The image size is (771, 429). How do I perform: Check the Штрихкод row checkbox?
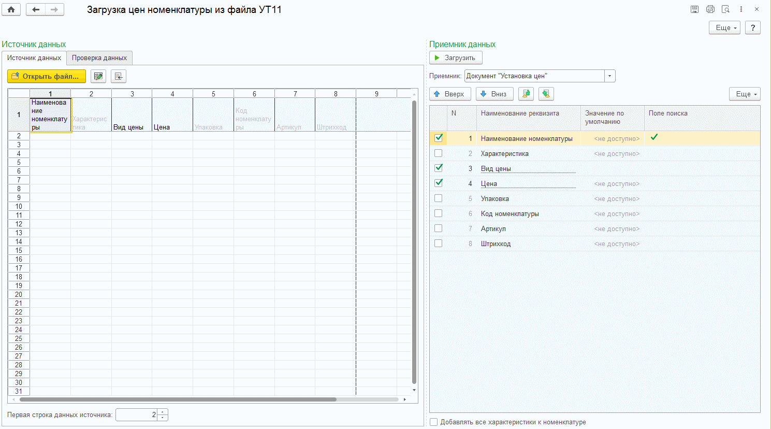[x=439, y=244]
